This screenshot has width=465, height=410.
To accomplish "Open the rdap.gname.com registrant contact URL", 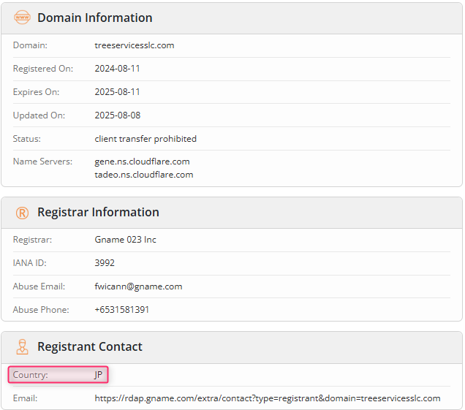I will (268, 398).
